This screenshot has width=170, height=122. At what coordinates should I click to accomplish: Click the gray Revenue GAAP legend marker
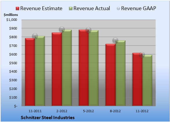pyautogui.click(x=118, y=9)
